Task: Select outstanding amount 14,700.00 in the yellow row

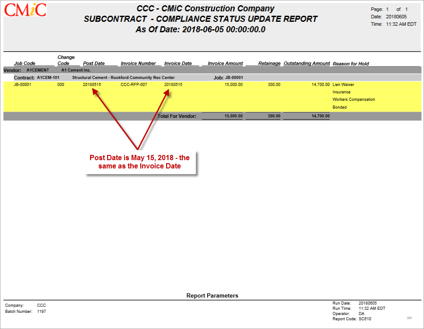Action: [321, 85]
